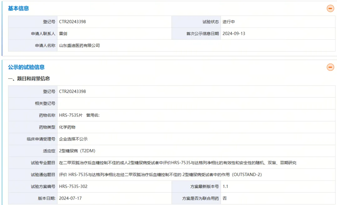The image size is (337, 205).
Task: Collapse the 公示的试验信息 section with minus icon
Action: (330, 67)
